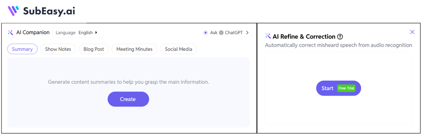Viewport: 422px width, 135px height.
Task: Select the Summary tab
Action: point(22,49)
